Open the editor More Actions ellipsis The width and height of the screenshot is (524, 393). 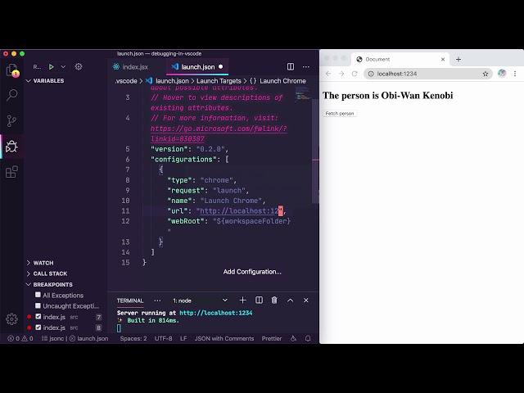coord(305,67)
